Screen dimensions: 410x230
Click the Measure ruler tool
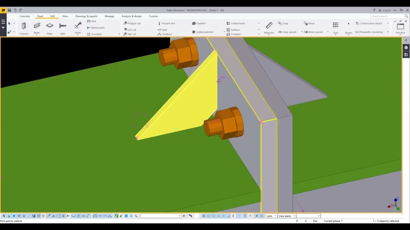coord(269,28)
